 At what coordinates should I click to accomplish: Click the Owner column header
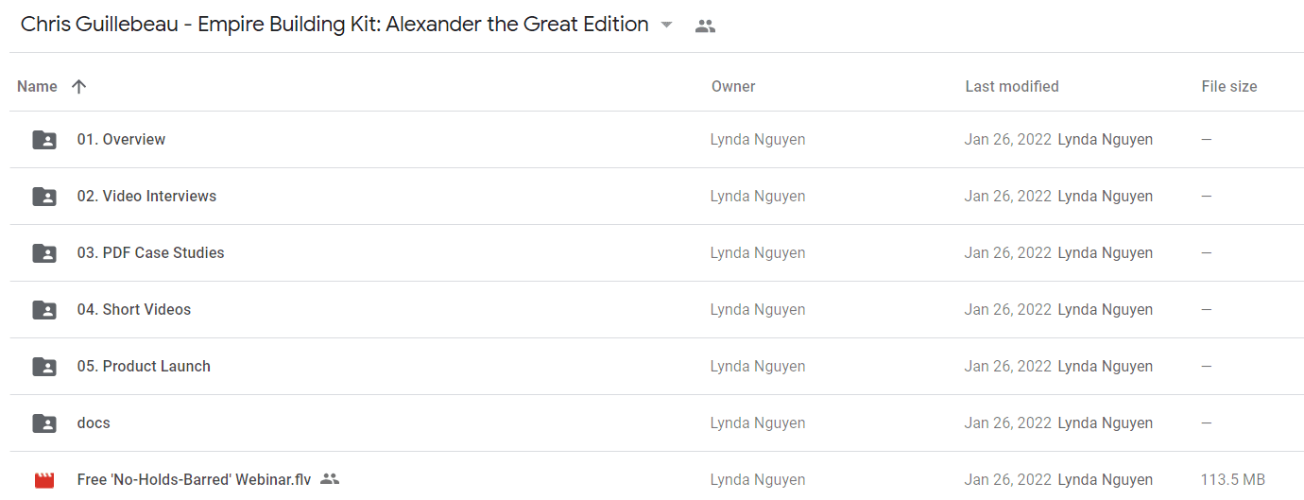point(733,86)
